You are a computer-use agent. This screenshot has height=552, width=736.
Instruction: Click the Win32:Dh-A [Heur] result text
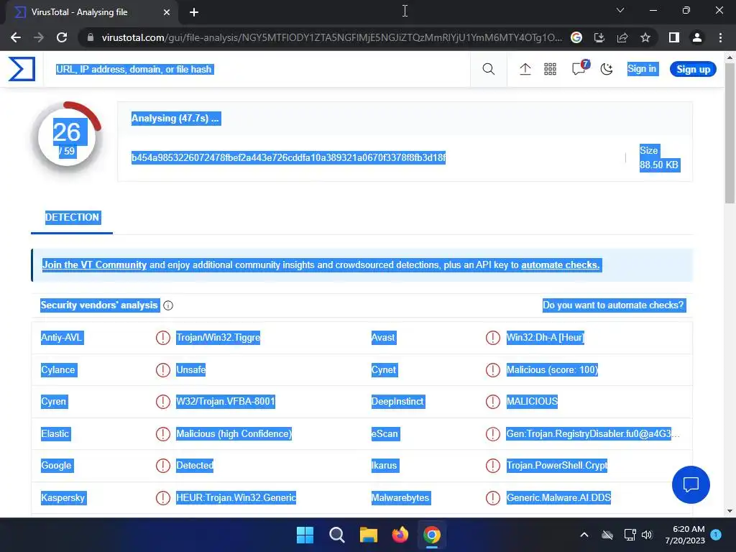545,338
